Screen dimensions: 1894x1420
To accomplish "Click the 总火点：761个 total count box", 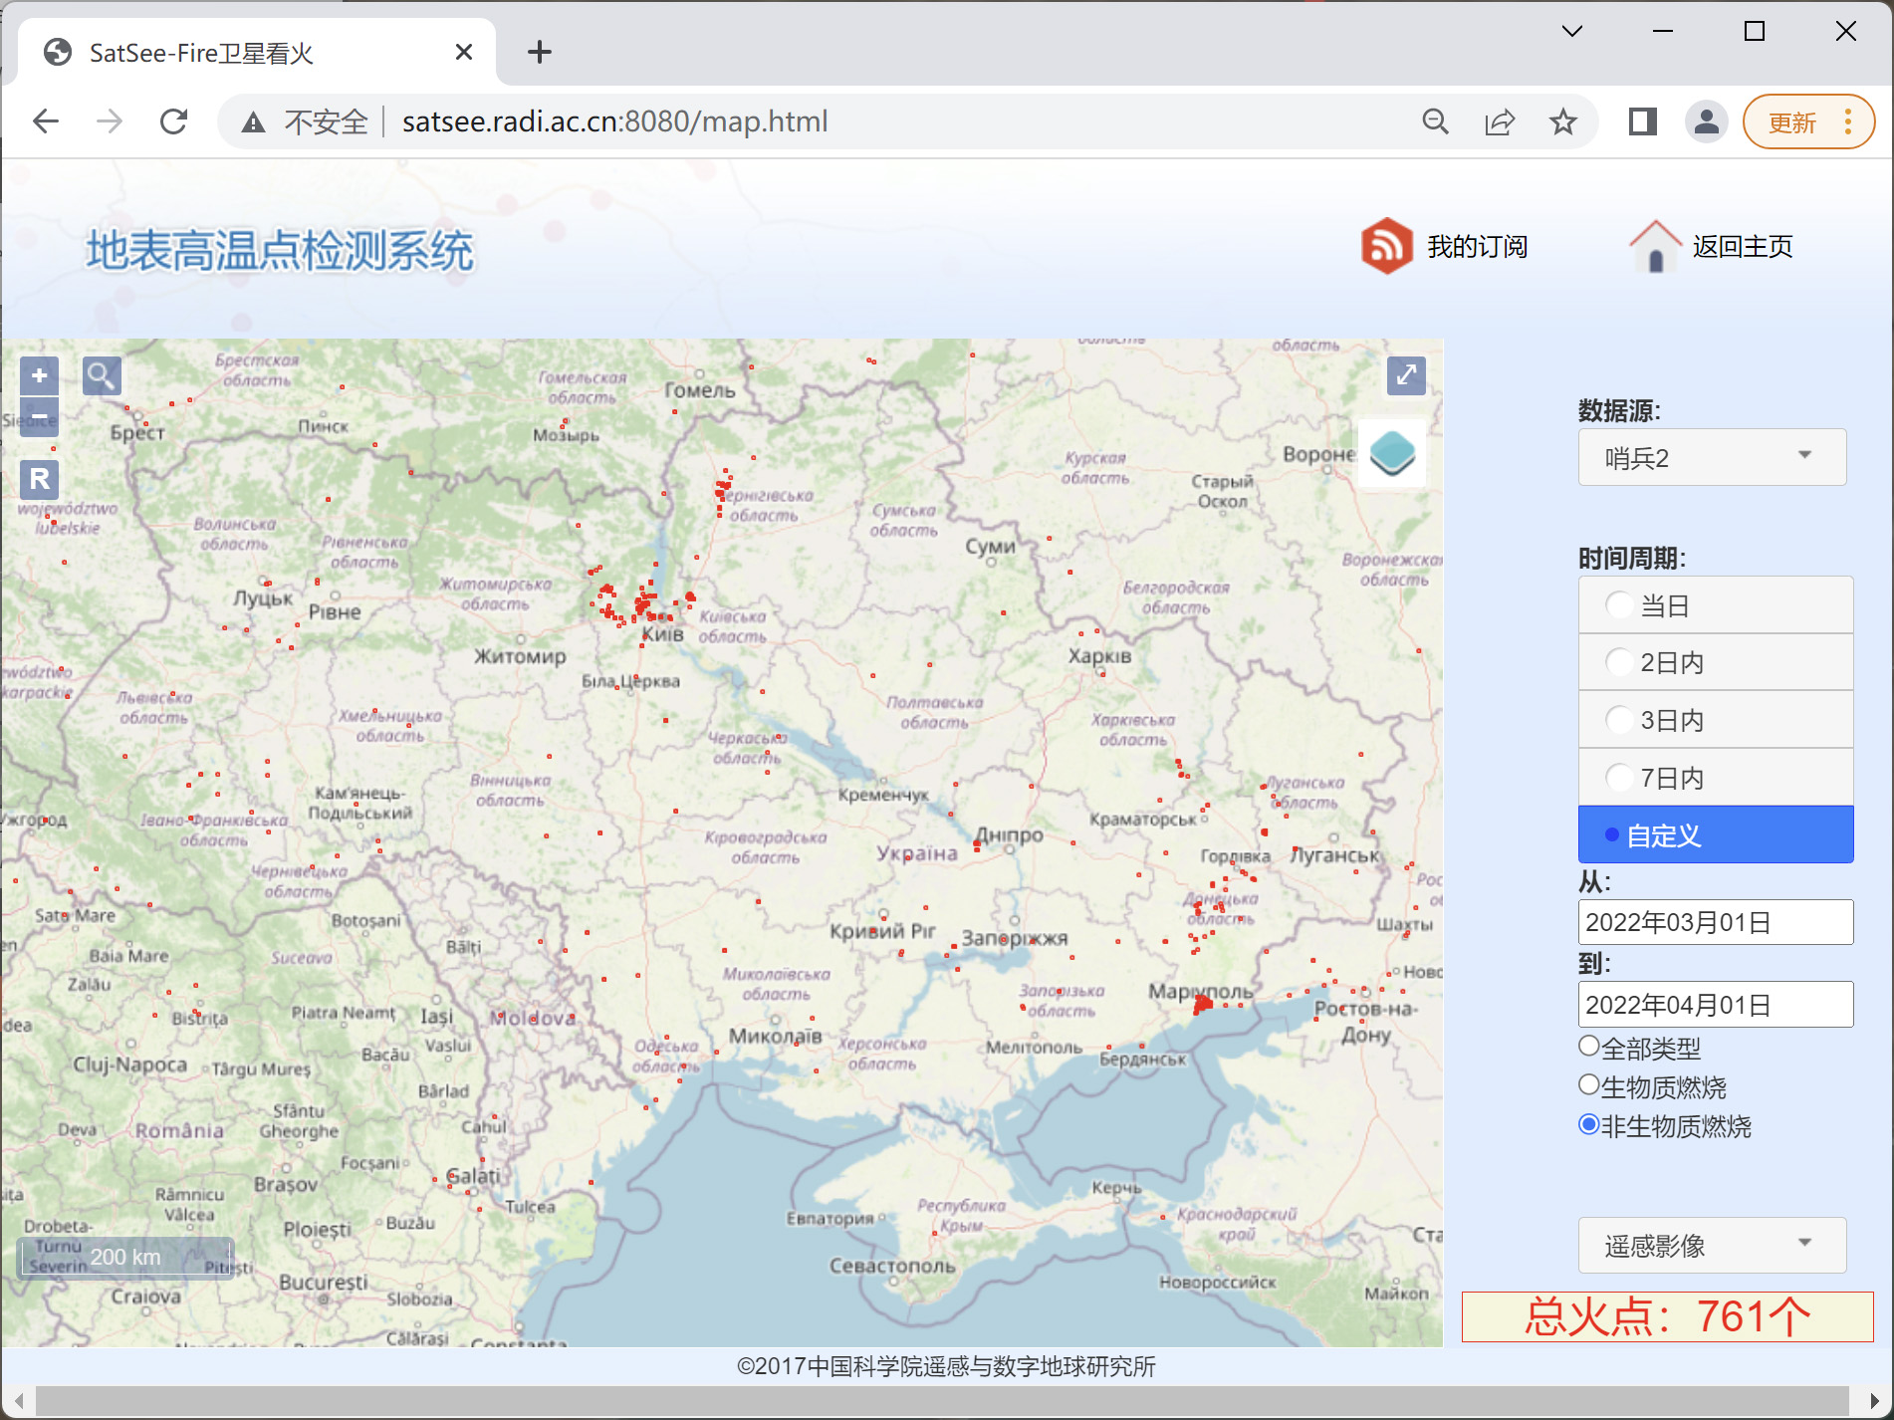I will click(1667, 1316).
